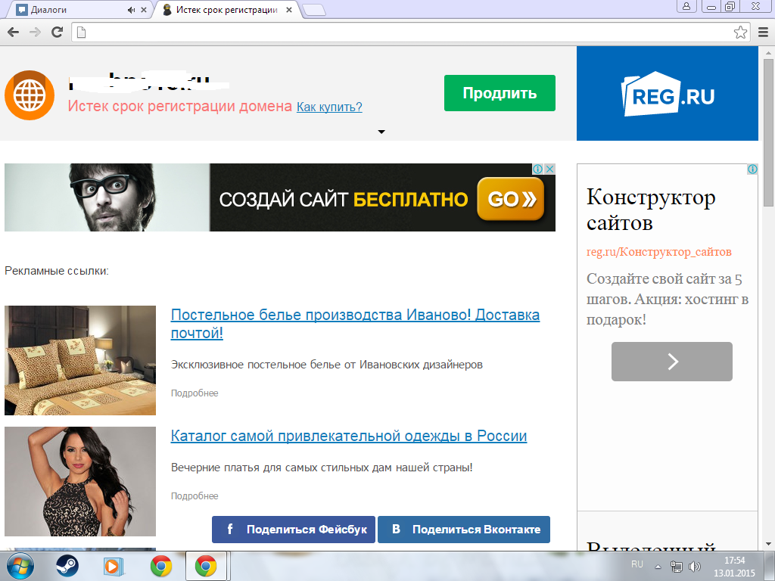Click the page vertical scrollbar thumb
Image resolution: width=775 pixels, height=581 pixels.
(768, 133)
